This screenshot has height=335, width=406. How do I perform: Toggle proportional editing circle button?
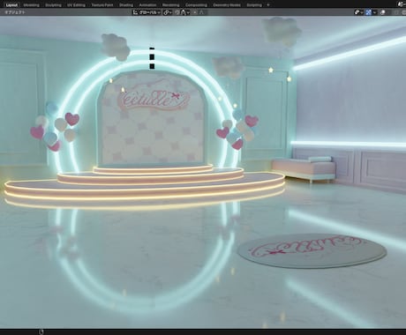point(195,12)
